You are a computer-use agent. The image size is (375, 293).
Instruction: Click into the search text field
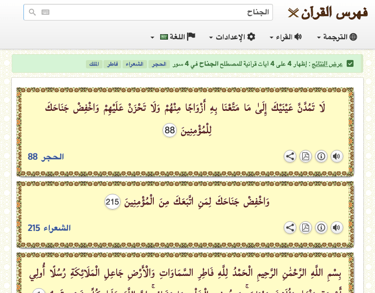click(x=156, y=12)
